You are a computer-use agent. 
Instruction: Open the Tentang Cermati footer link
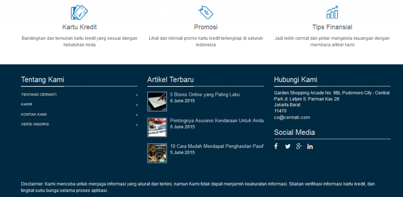click(x=39, y=94)
